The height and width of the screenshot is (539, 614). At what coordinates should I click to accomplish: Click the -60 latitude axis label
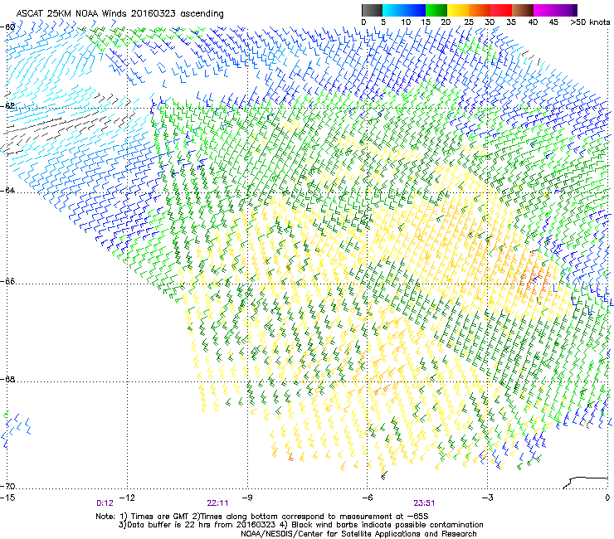[x=8, y=27]
